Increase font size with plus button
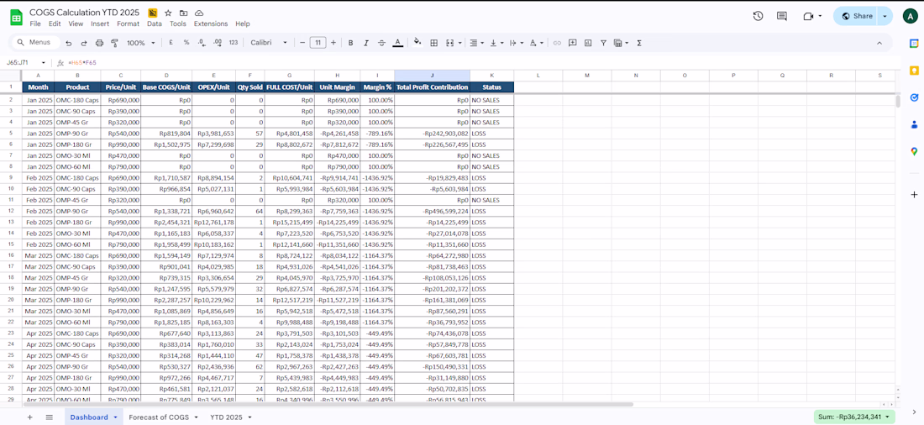 click(333, 43)
